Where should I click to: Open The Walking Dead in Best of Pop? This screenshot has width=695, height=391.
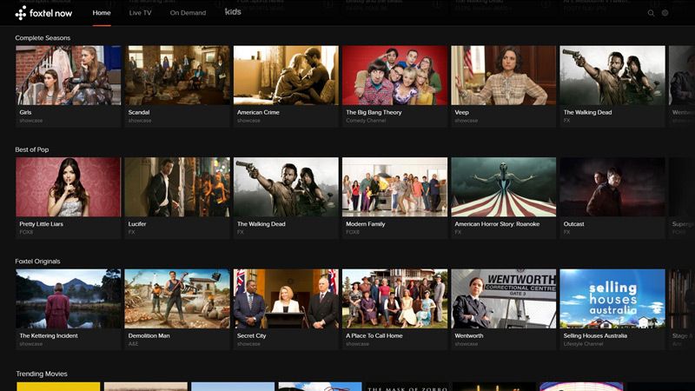coord(286,187)
